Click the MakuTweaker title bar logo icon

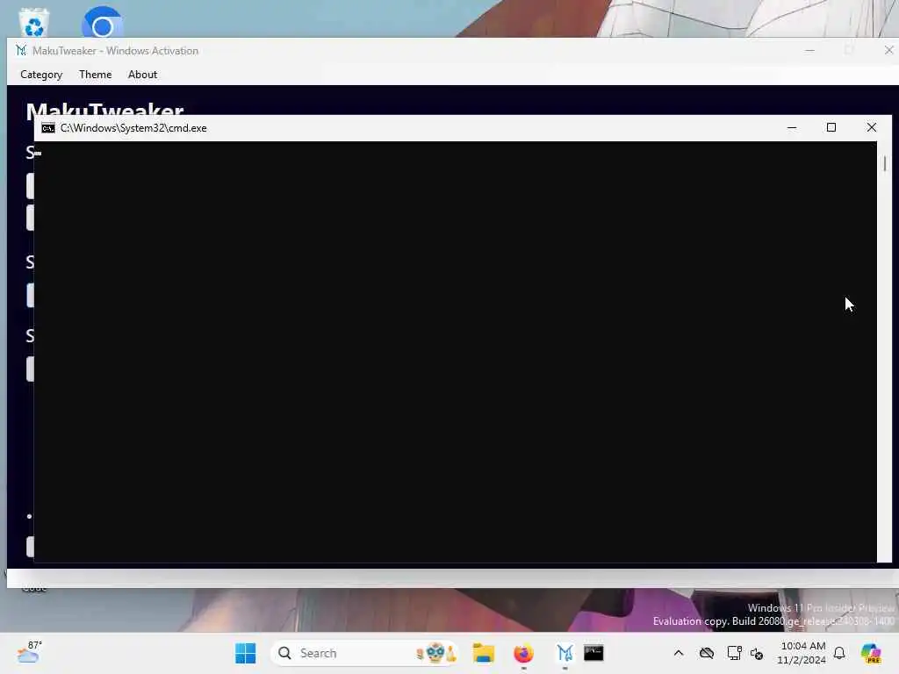(21, 50)
